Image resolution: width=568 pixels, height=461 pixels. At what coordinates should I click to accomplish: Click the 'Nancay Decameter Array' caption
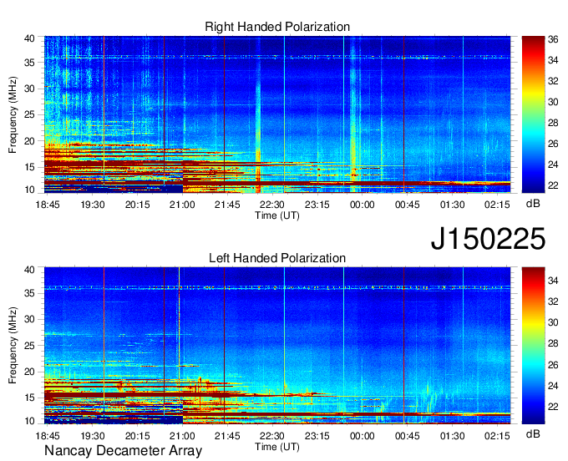click(x=123, y=450)
